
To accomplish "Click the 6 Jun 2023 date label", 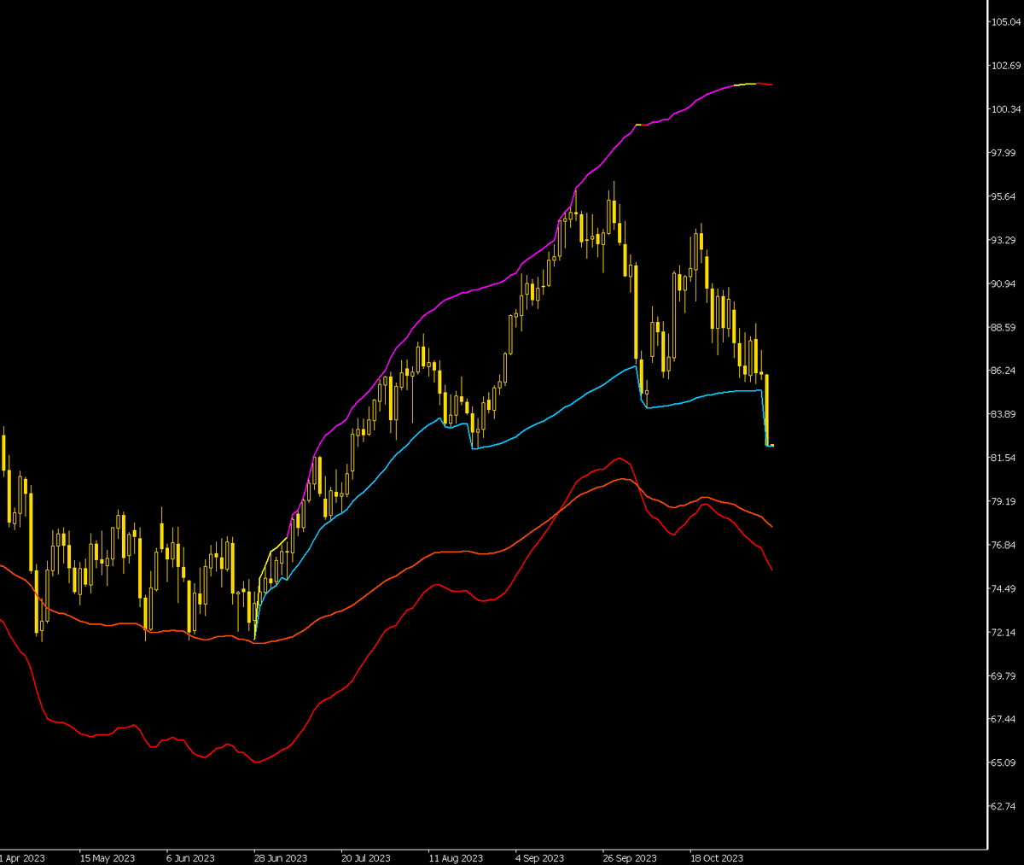I will click(190, 858).
